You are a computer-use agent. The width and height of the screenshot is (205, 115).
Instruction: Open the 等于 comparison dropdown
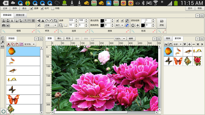click(x=122, y=25)
